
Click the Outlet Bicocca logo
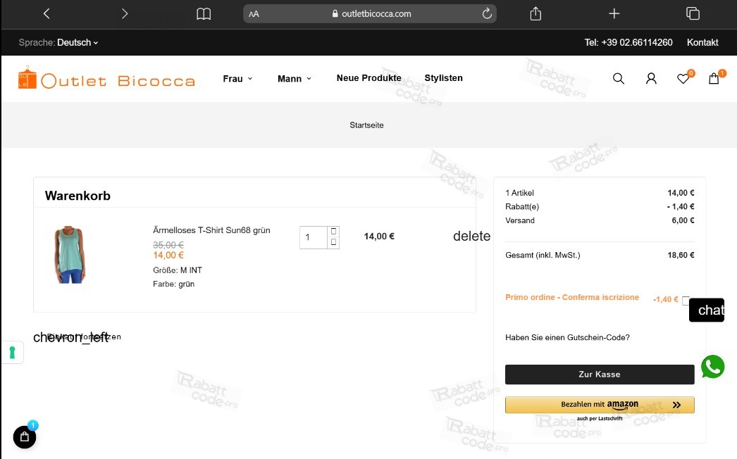(x=106, y=79)
